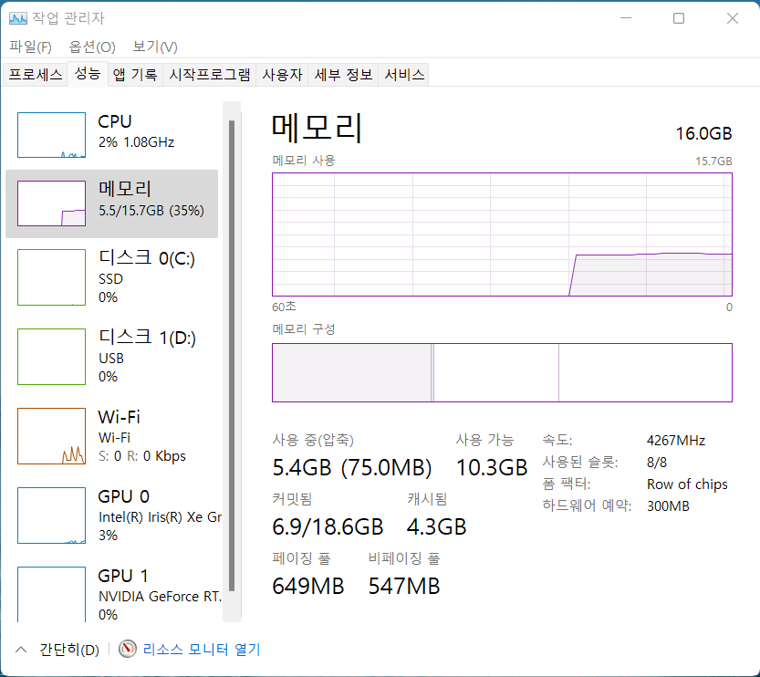Open 디스크 0(C:) SSD performance graph
760x677 pixels.
(51, 277)
